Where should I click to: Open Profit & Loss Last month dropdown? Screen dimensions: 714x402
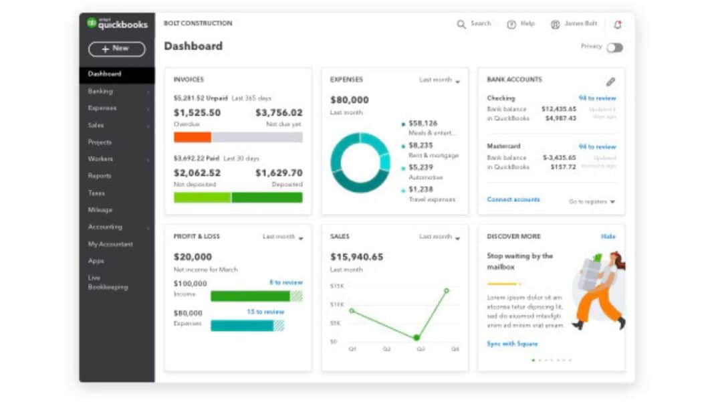pos(283,237)
